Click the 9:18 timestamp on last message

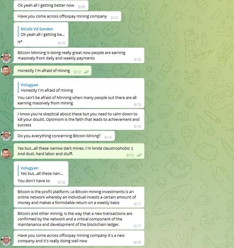[137, 242]
